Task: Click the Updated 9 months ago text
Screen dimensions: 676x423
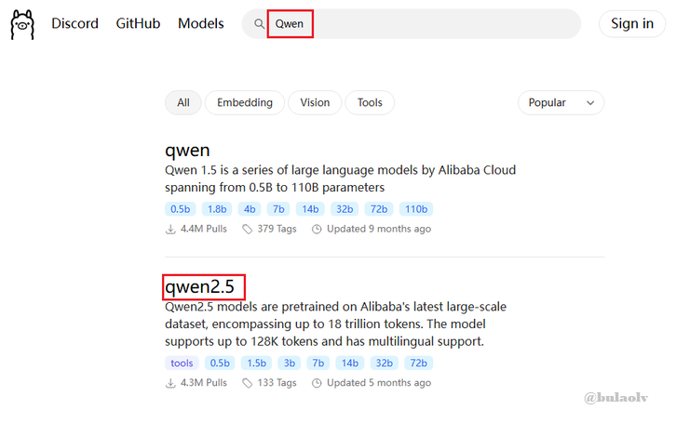Action: tap(379, 229)
